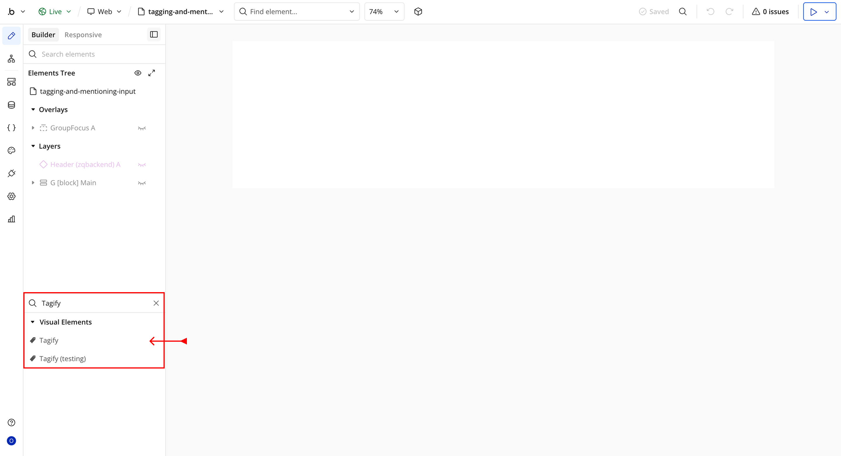Open the Logs chart icon
The image size is (841, 456).
tap(11, 219)
